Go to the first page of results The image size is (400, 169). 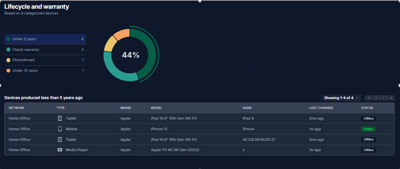(x=369, y=98)
